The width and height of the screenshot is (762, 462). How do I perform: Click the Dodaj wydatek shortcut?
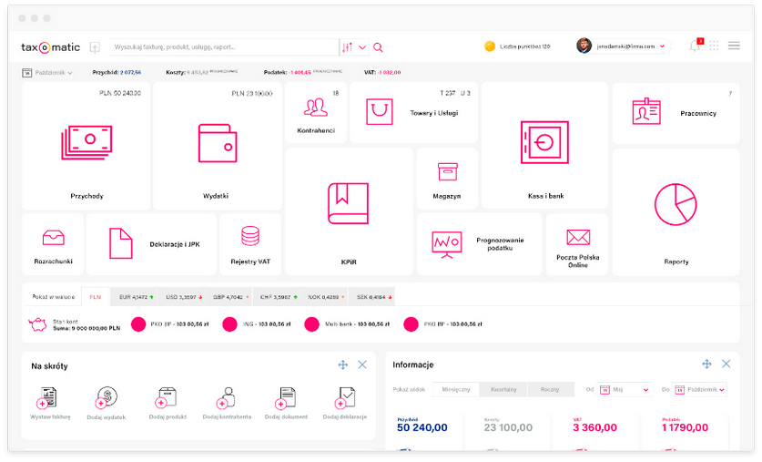[x=107, y=399]
